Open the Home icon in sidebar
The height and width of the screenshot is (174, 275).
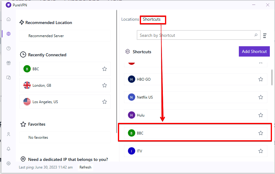(9, 19)
